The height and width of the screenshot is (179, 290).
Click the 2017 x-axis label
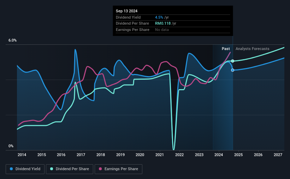[81, 155]
